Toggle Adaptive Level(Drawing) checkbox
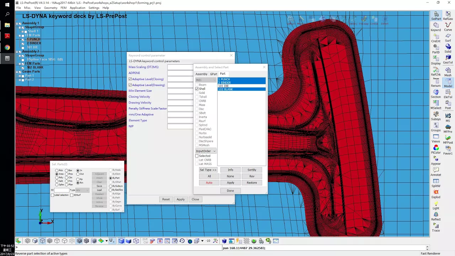The height and width of the screenshot is (256, 455). click(x=130, y=85)
